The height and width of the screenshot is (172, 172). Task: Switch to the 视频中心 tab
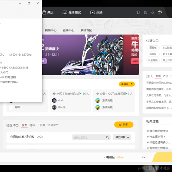pos(50,30)
